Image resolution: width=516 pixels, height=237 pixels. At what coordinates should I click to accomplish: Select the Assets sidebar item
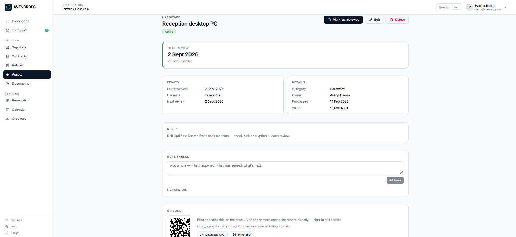(x=27, y=75)
